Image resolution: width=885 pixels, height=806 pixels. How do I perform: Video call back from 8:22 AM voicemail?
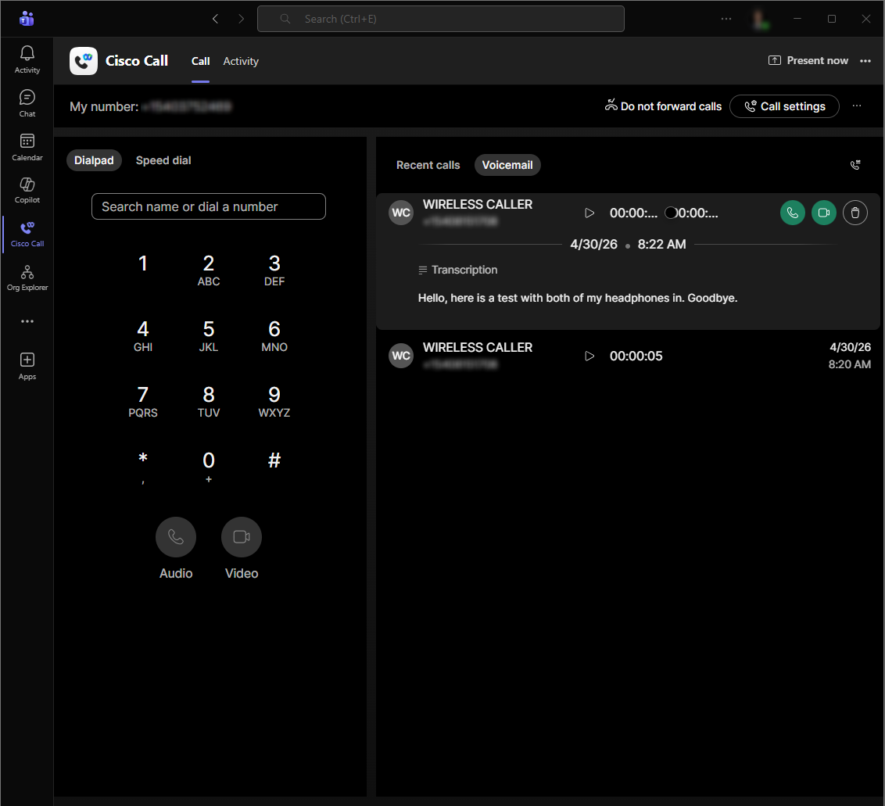point(823,213)
